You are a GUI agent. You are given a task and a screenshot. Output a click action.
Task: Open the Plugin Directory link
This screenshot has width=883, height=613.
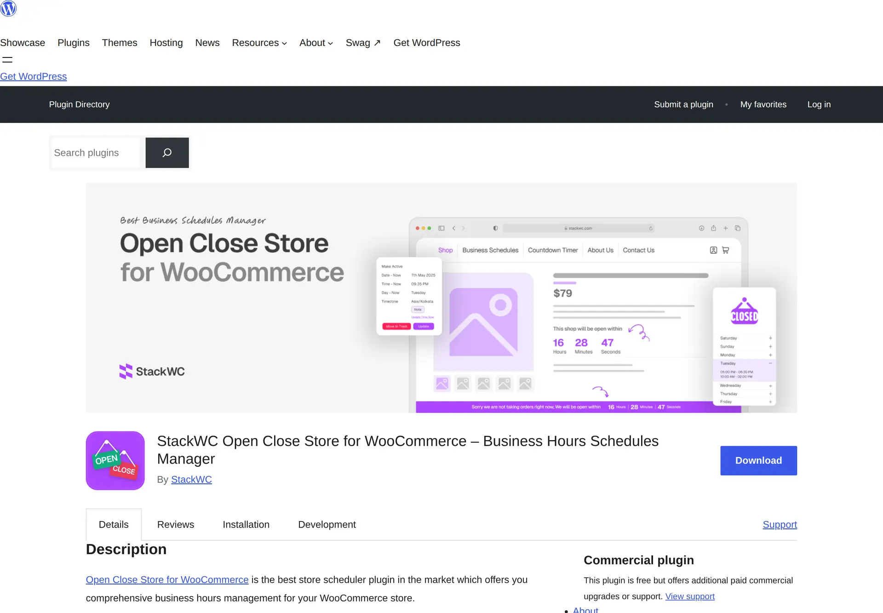pos(80,104)
